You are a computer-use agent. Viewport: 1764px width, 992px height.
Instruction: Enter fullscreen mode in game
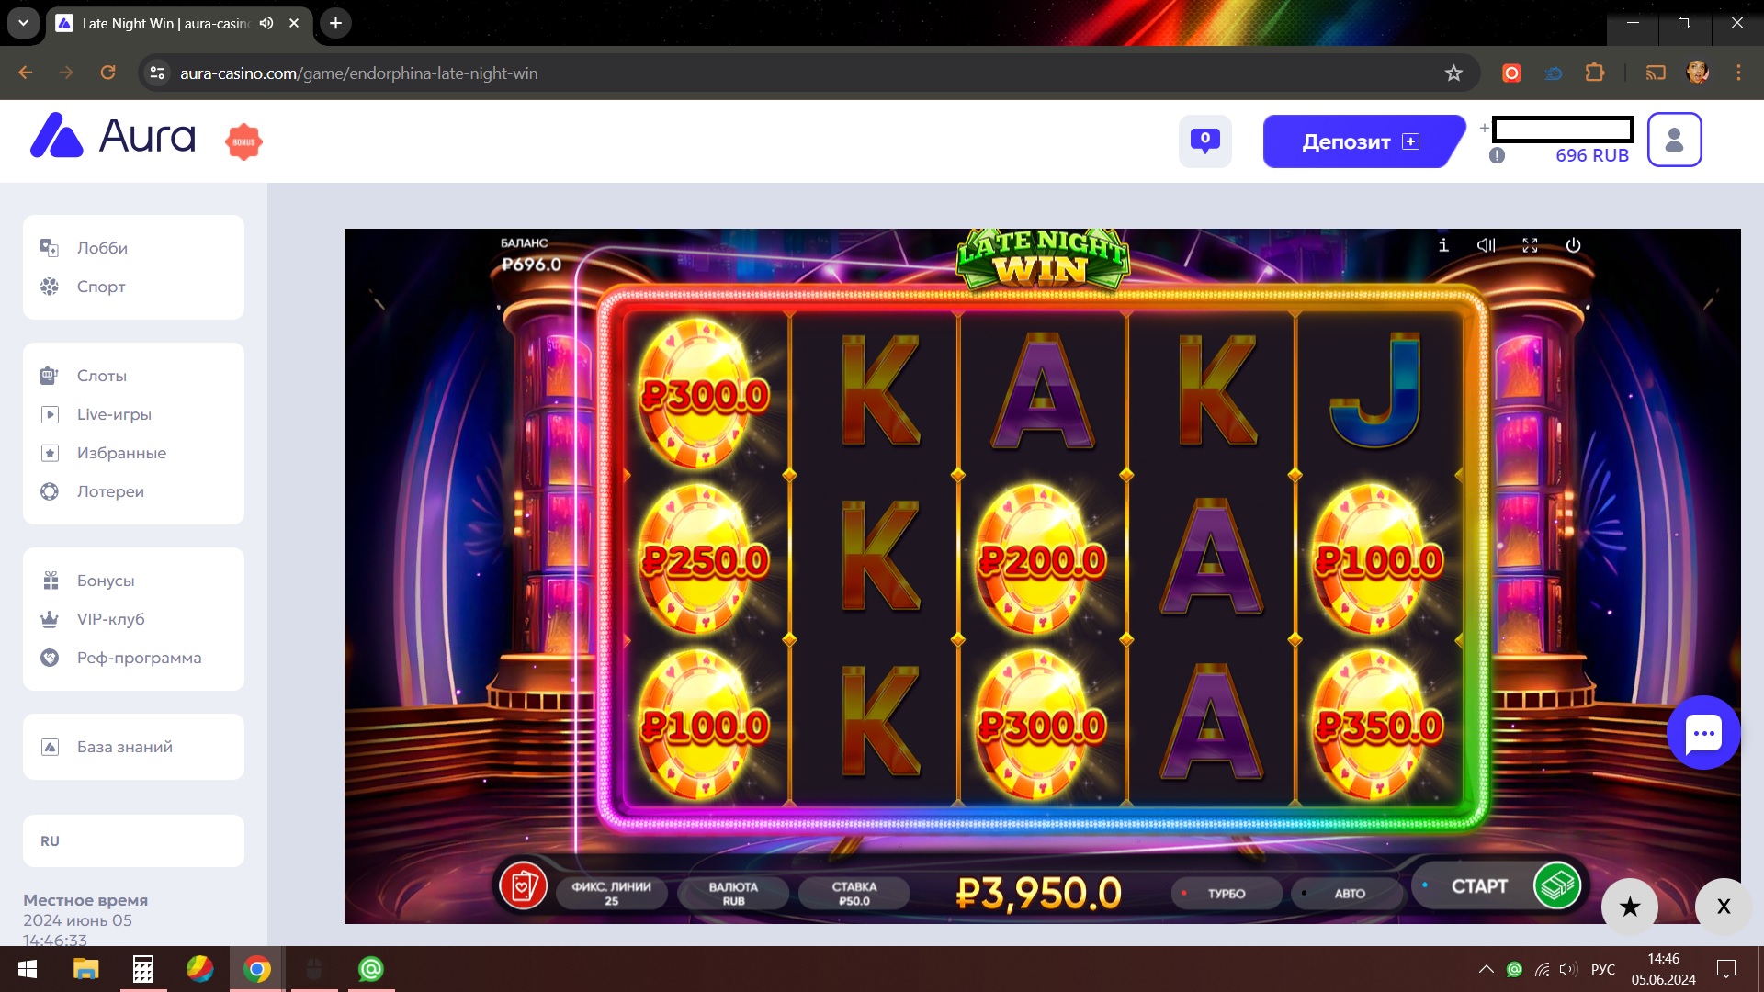coord(1530,245)
